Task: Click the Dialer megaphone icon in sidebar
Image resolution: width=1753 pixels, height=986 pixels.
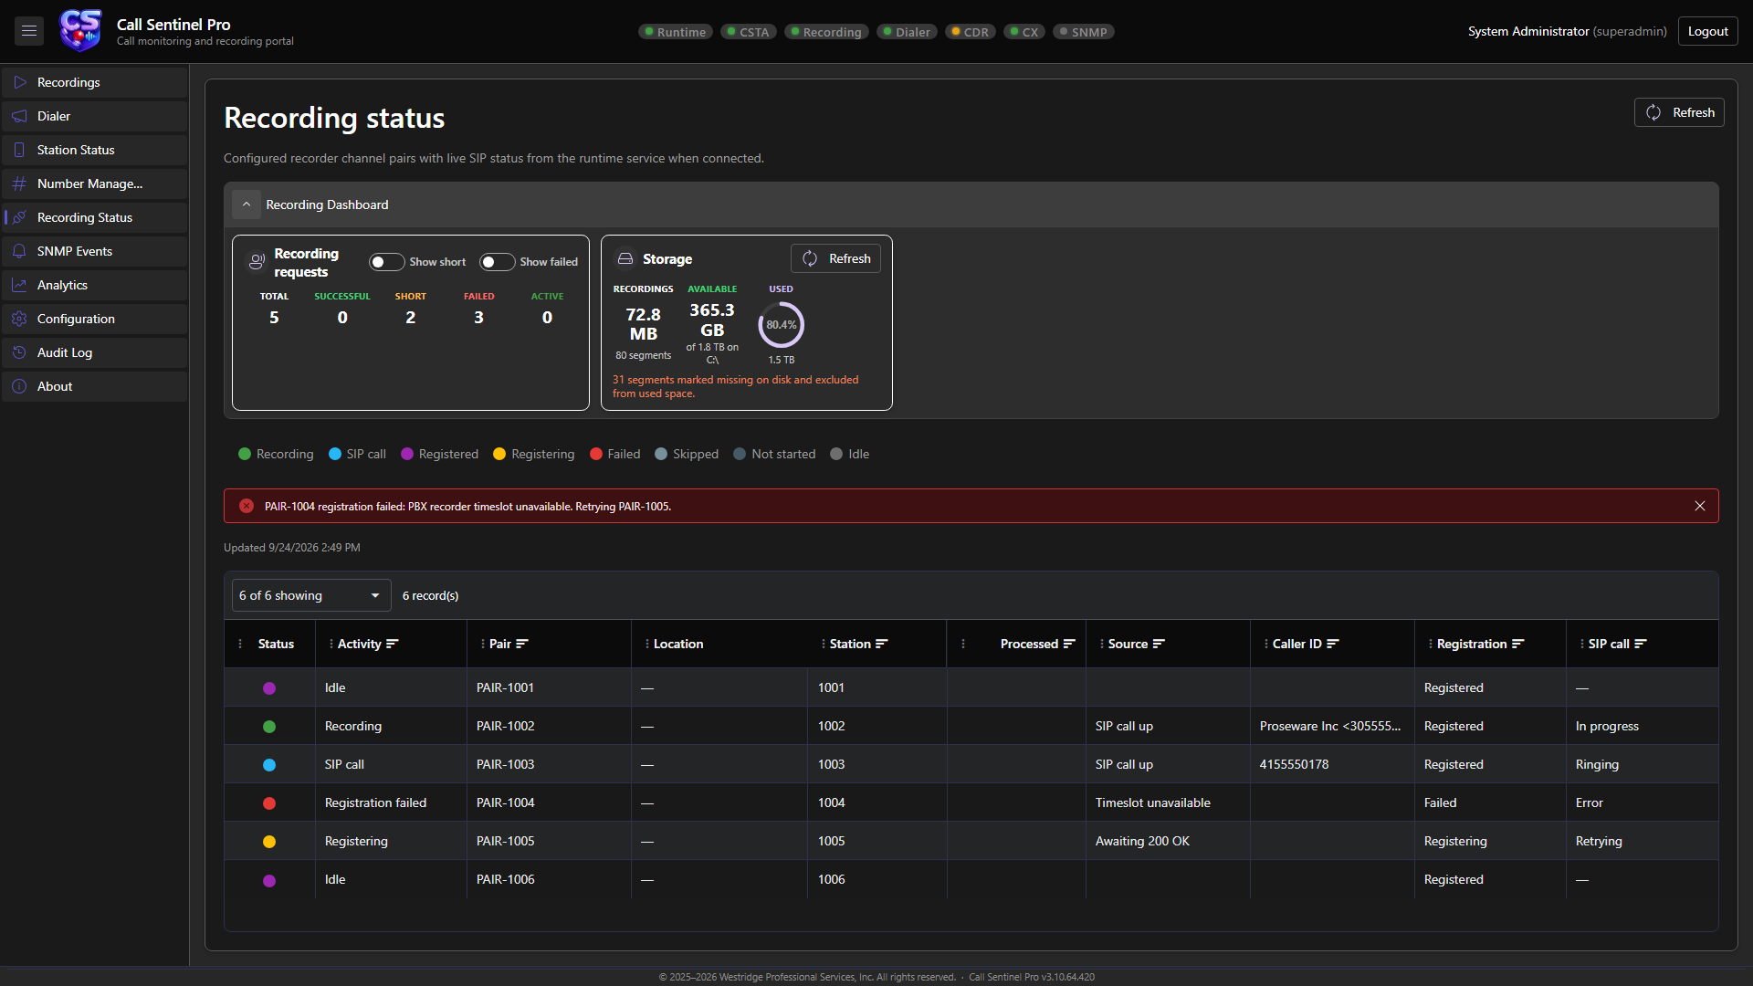Action: tap(19, 116)
